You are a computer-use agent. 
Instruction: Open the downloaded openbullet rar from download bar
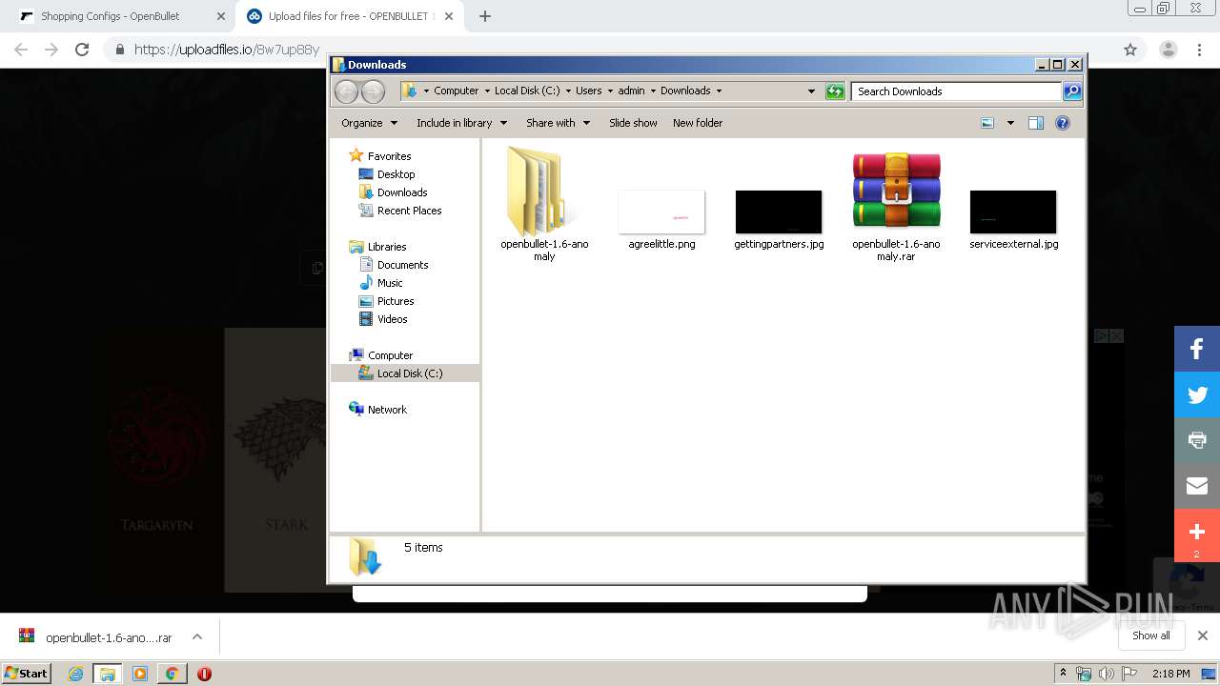pos(96,637)
